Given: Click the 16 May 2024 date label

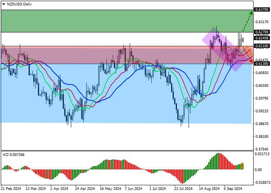Looking at the screenshot, I should (111, 189).
